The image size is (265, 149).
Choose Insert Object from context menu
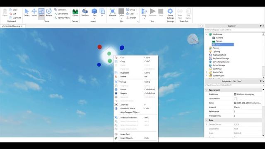136,138
